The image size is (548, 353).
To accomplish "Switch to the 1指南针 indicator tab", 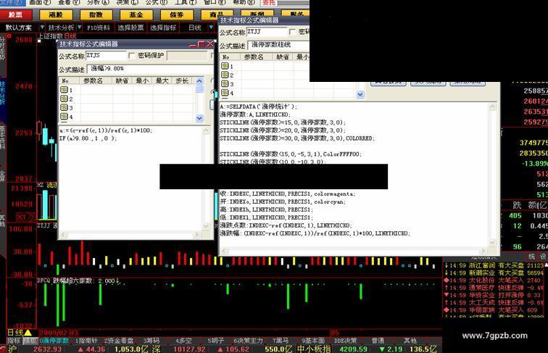I will pos(87,341).
